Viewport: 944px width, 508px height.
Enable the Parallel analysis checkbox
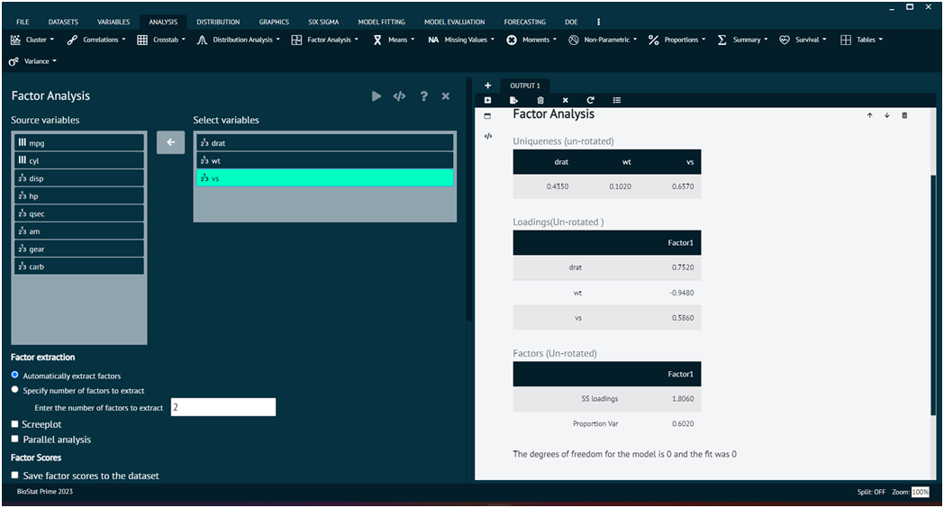[15, 440]
